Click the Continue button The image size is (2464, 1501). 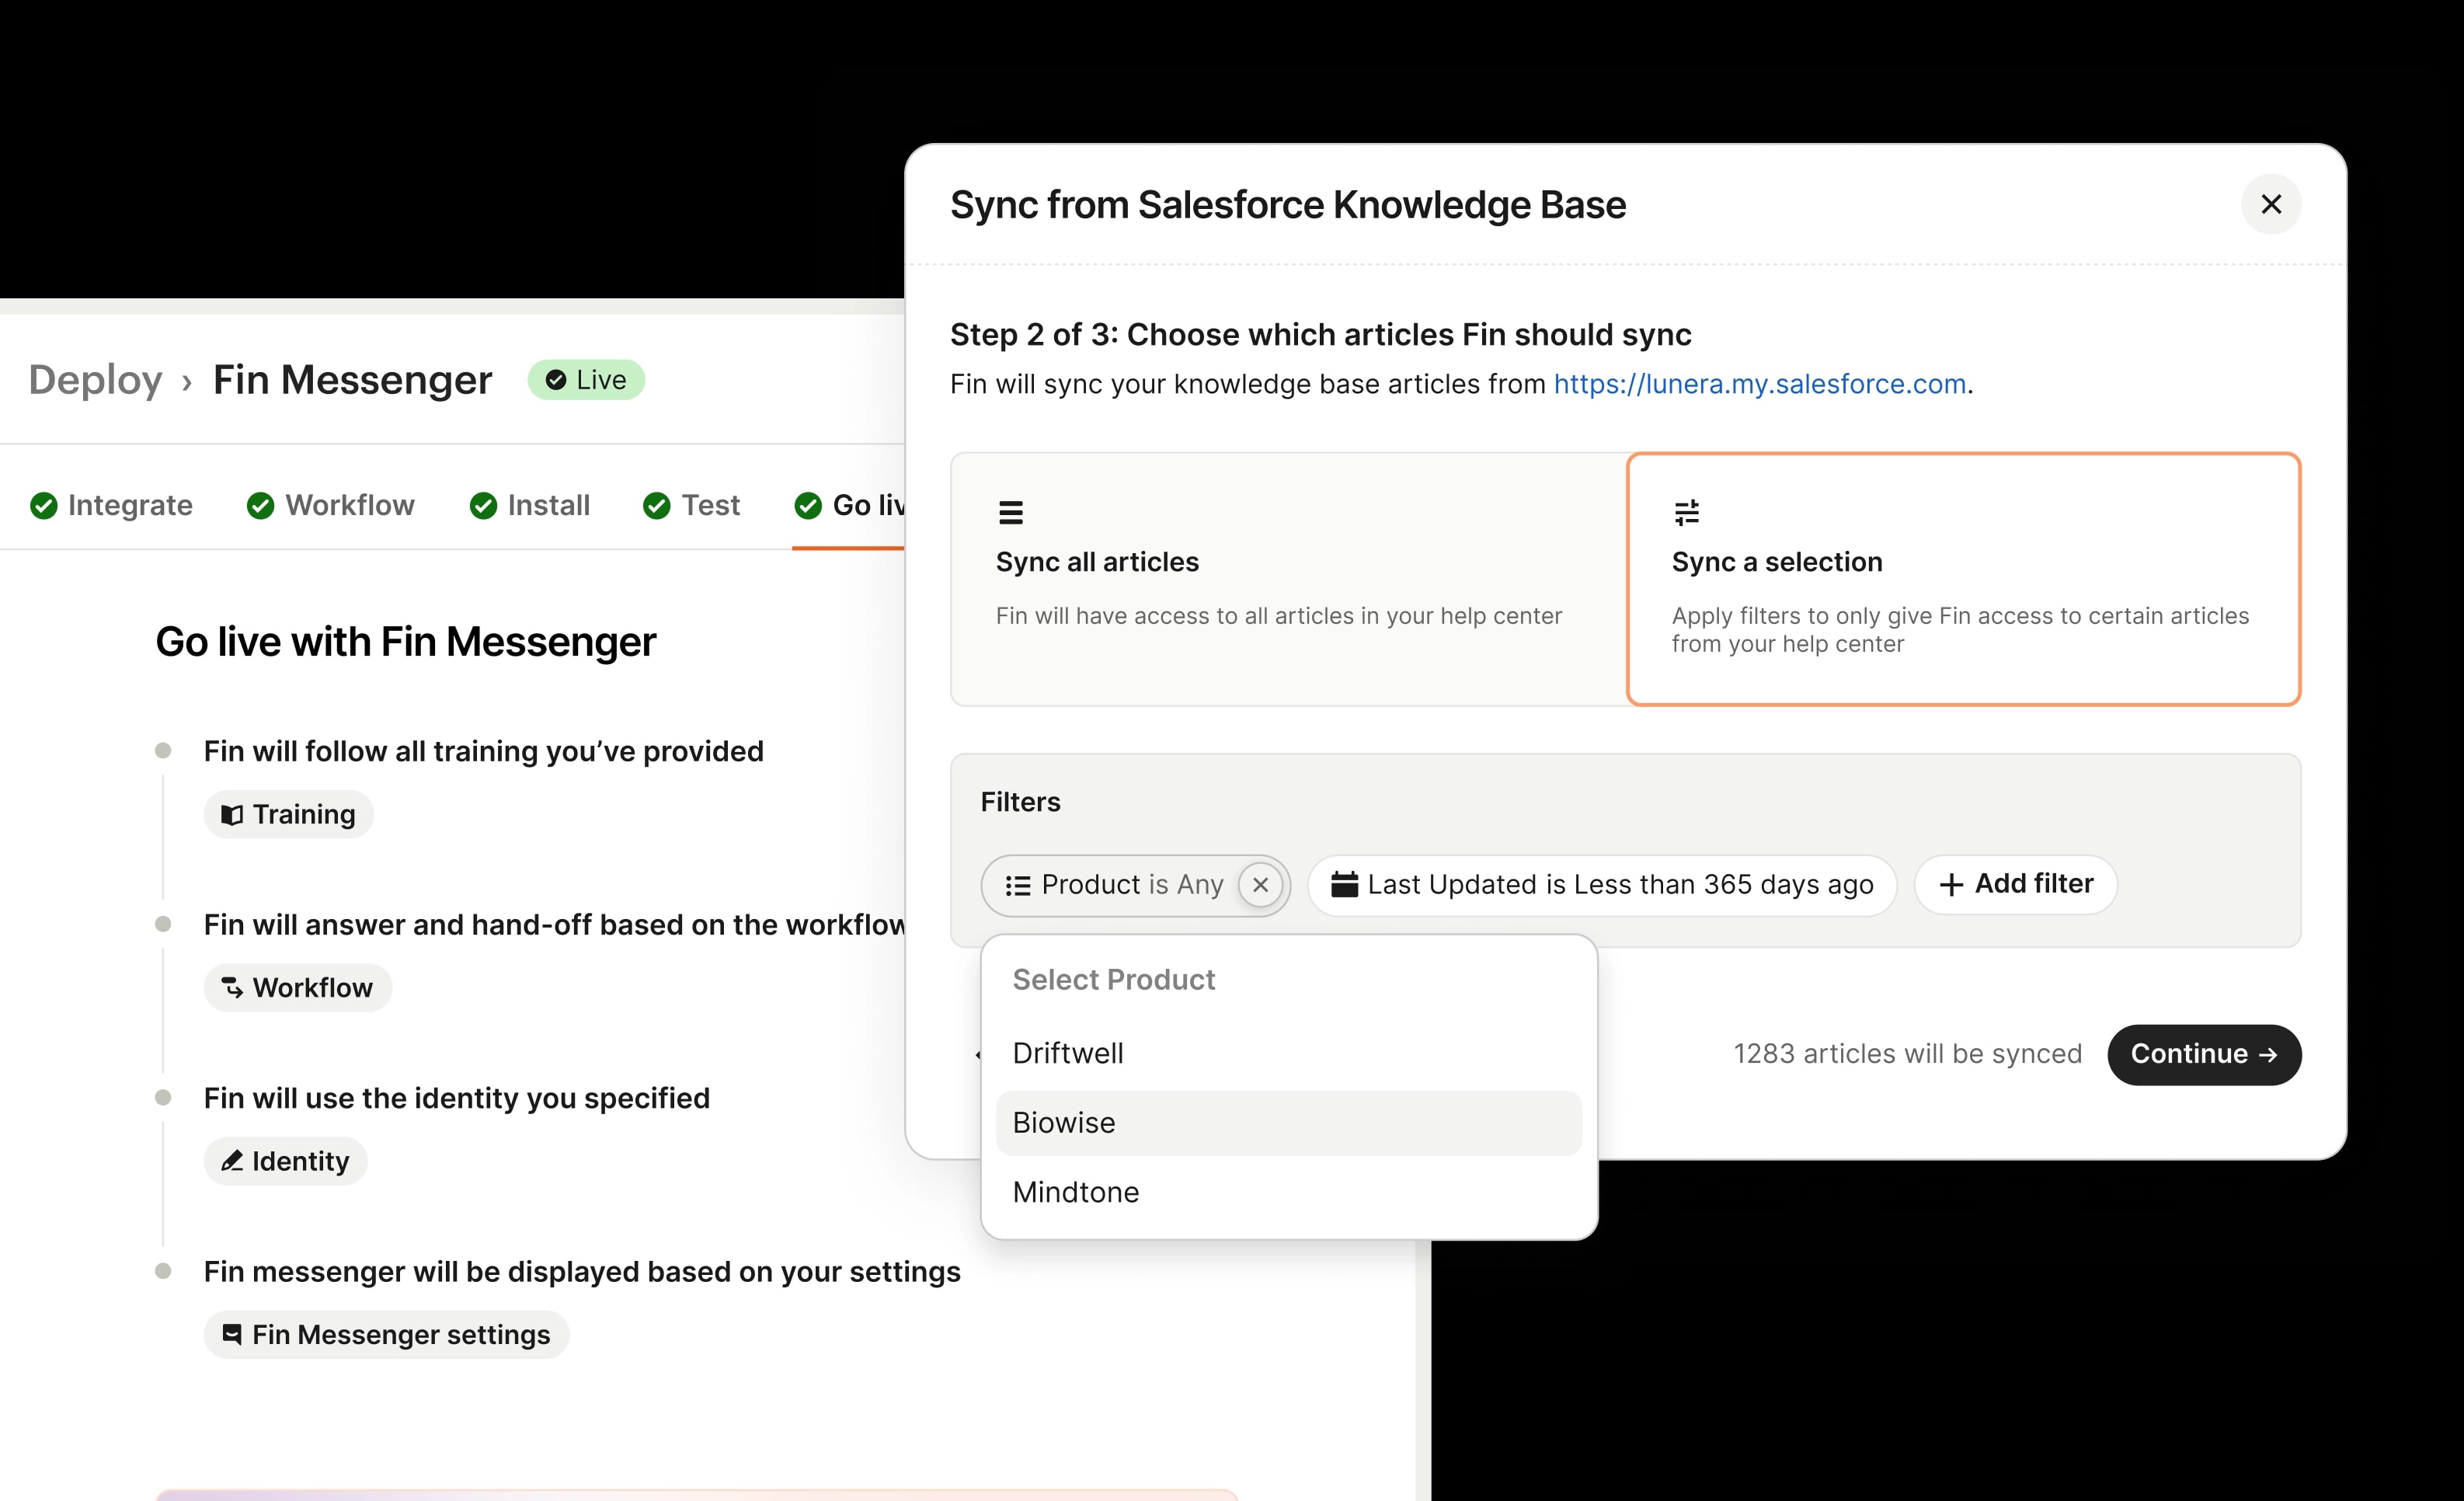[2204, 1054]
